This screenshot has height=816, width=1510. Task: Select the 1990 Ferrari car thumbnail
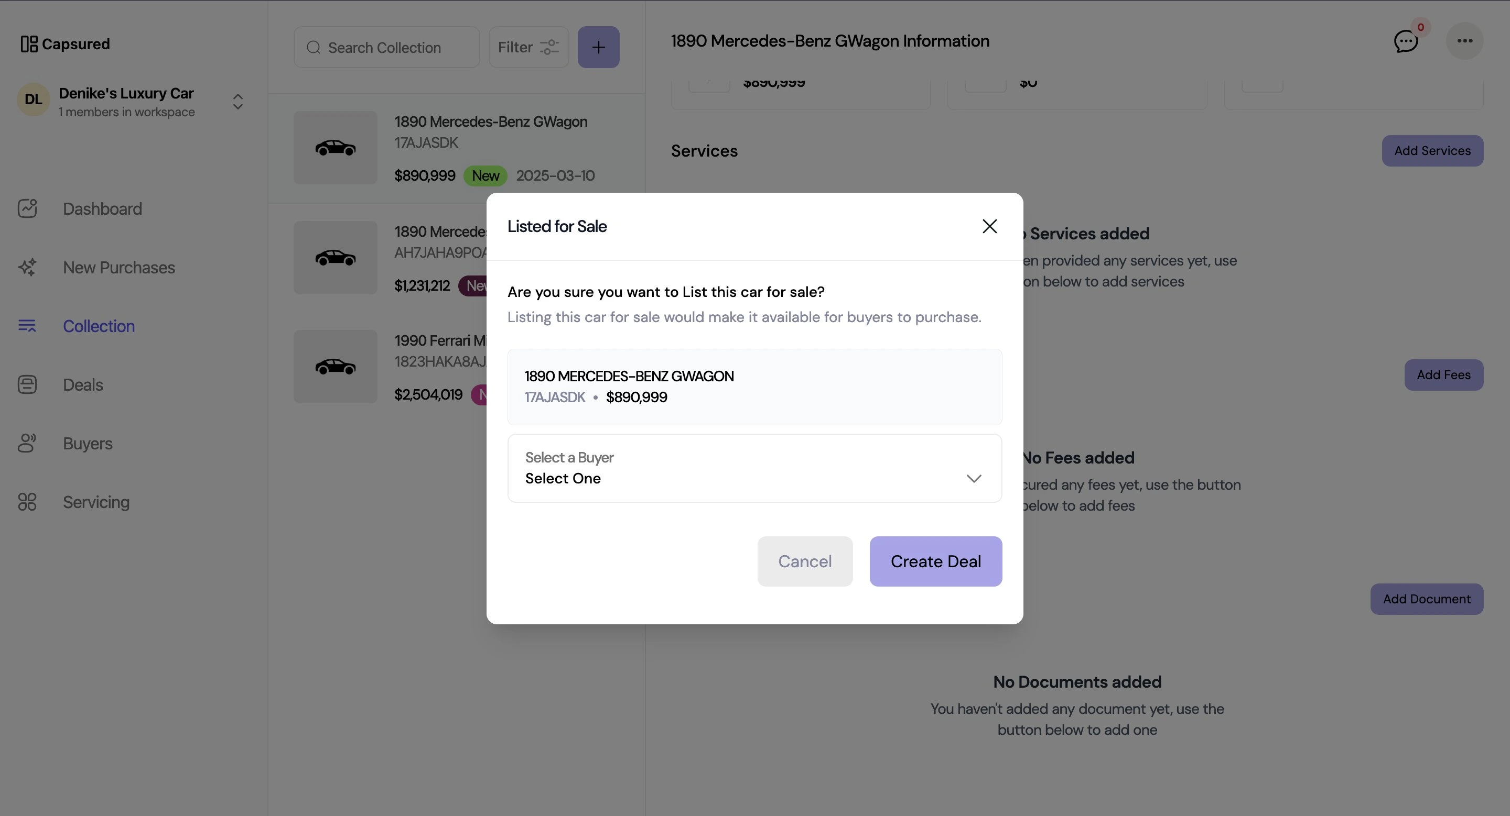coord(336,367)
